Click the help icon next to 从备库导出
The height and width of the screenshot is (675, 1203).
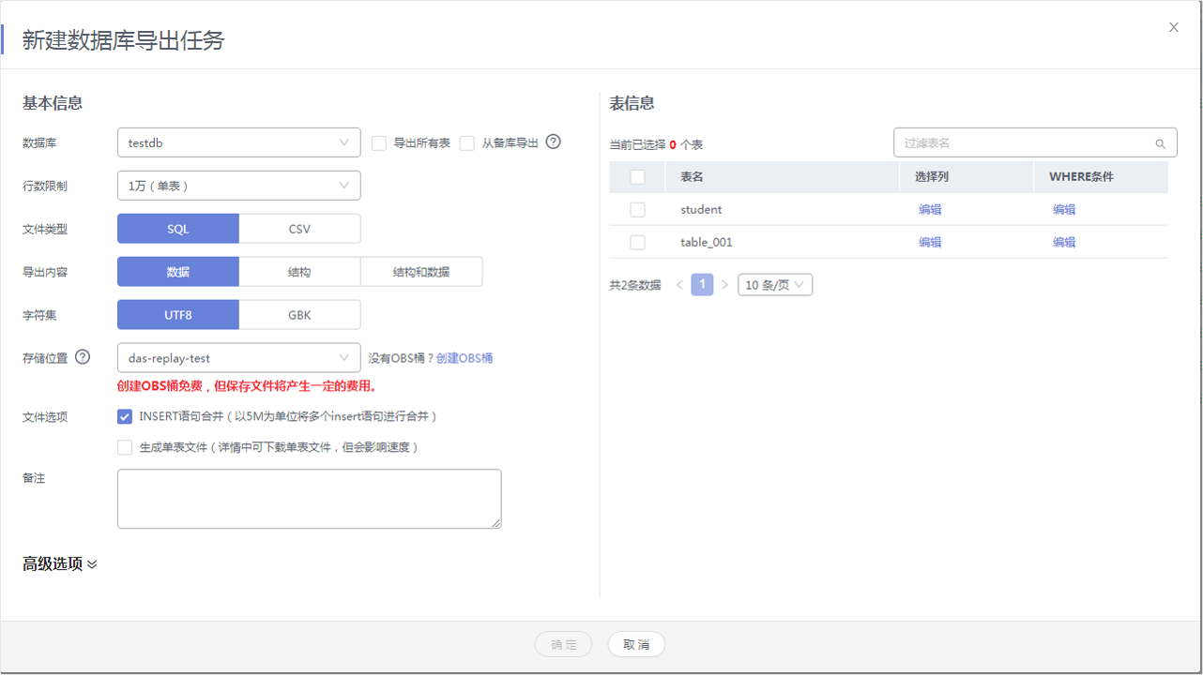(x=554, y=142)
